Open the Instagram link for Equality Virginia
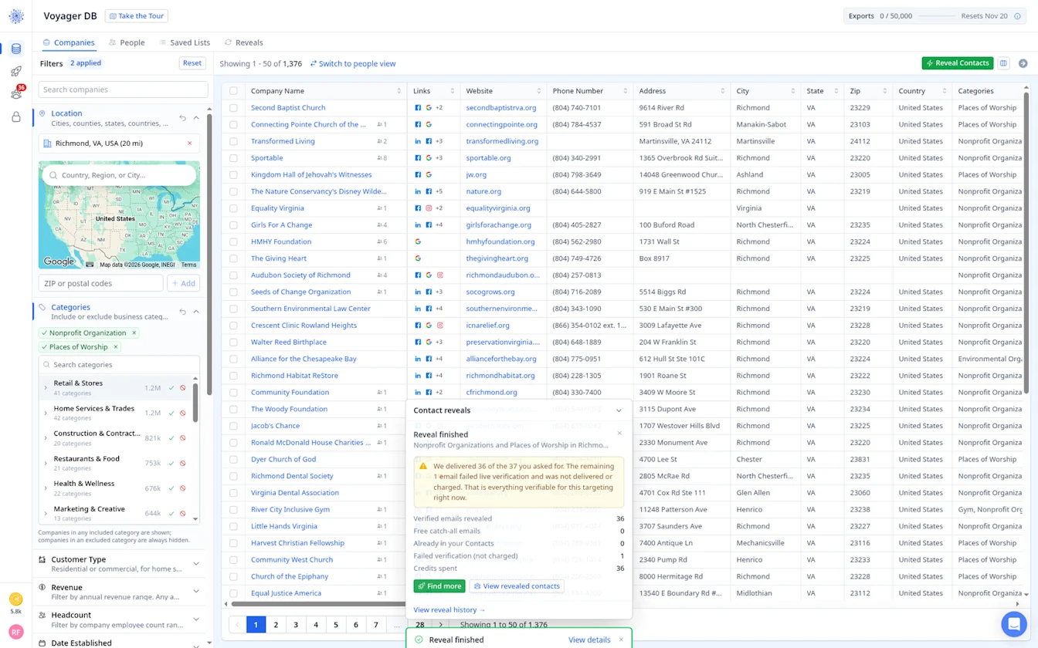This screenshot has width=1038, height=648. pos(429,208)
